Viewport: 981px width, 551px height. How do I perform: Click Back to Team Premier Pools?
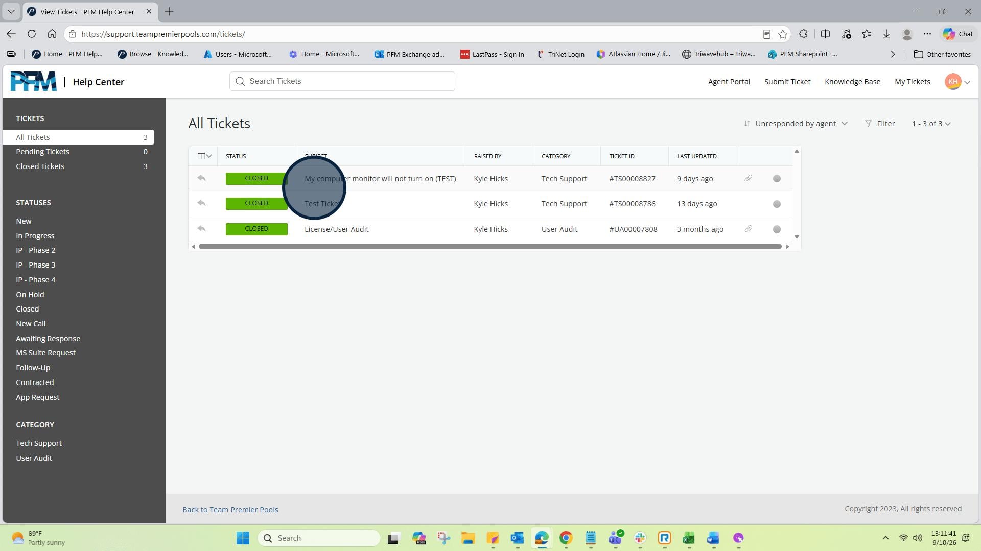[230, 509]
